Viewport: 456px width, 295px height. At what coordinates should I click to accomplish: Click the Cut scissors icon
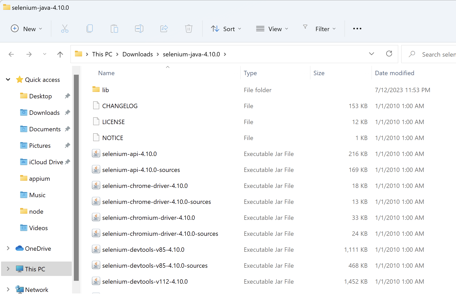click(x=65, y=29)
